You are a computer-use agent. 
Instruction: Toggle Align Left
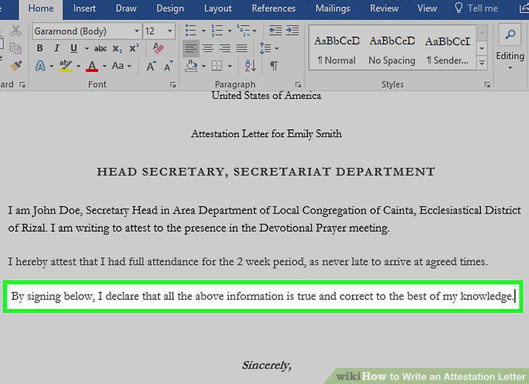point(191,49)
